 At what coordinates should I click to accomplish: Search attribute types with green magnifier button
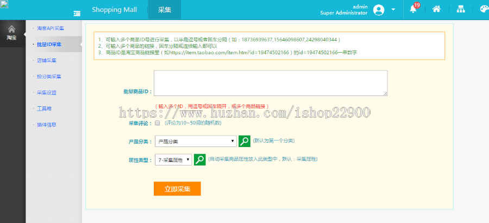pyautogui.click(x=199, y=160)
